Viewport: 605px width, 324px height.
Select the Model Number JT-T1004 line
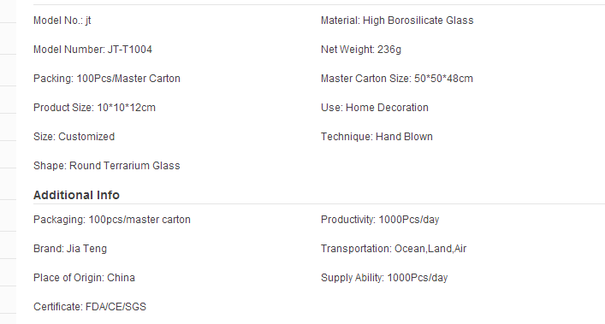click(x=92, y=50)
